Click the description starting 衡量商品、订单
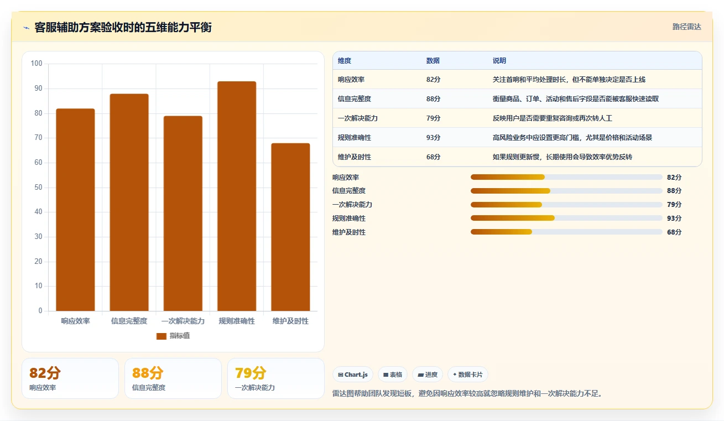 [576, 99]
